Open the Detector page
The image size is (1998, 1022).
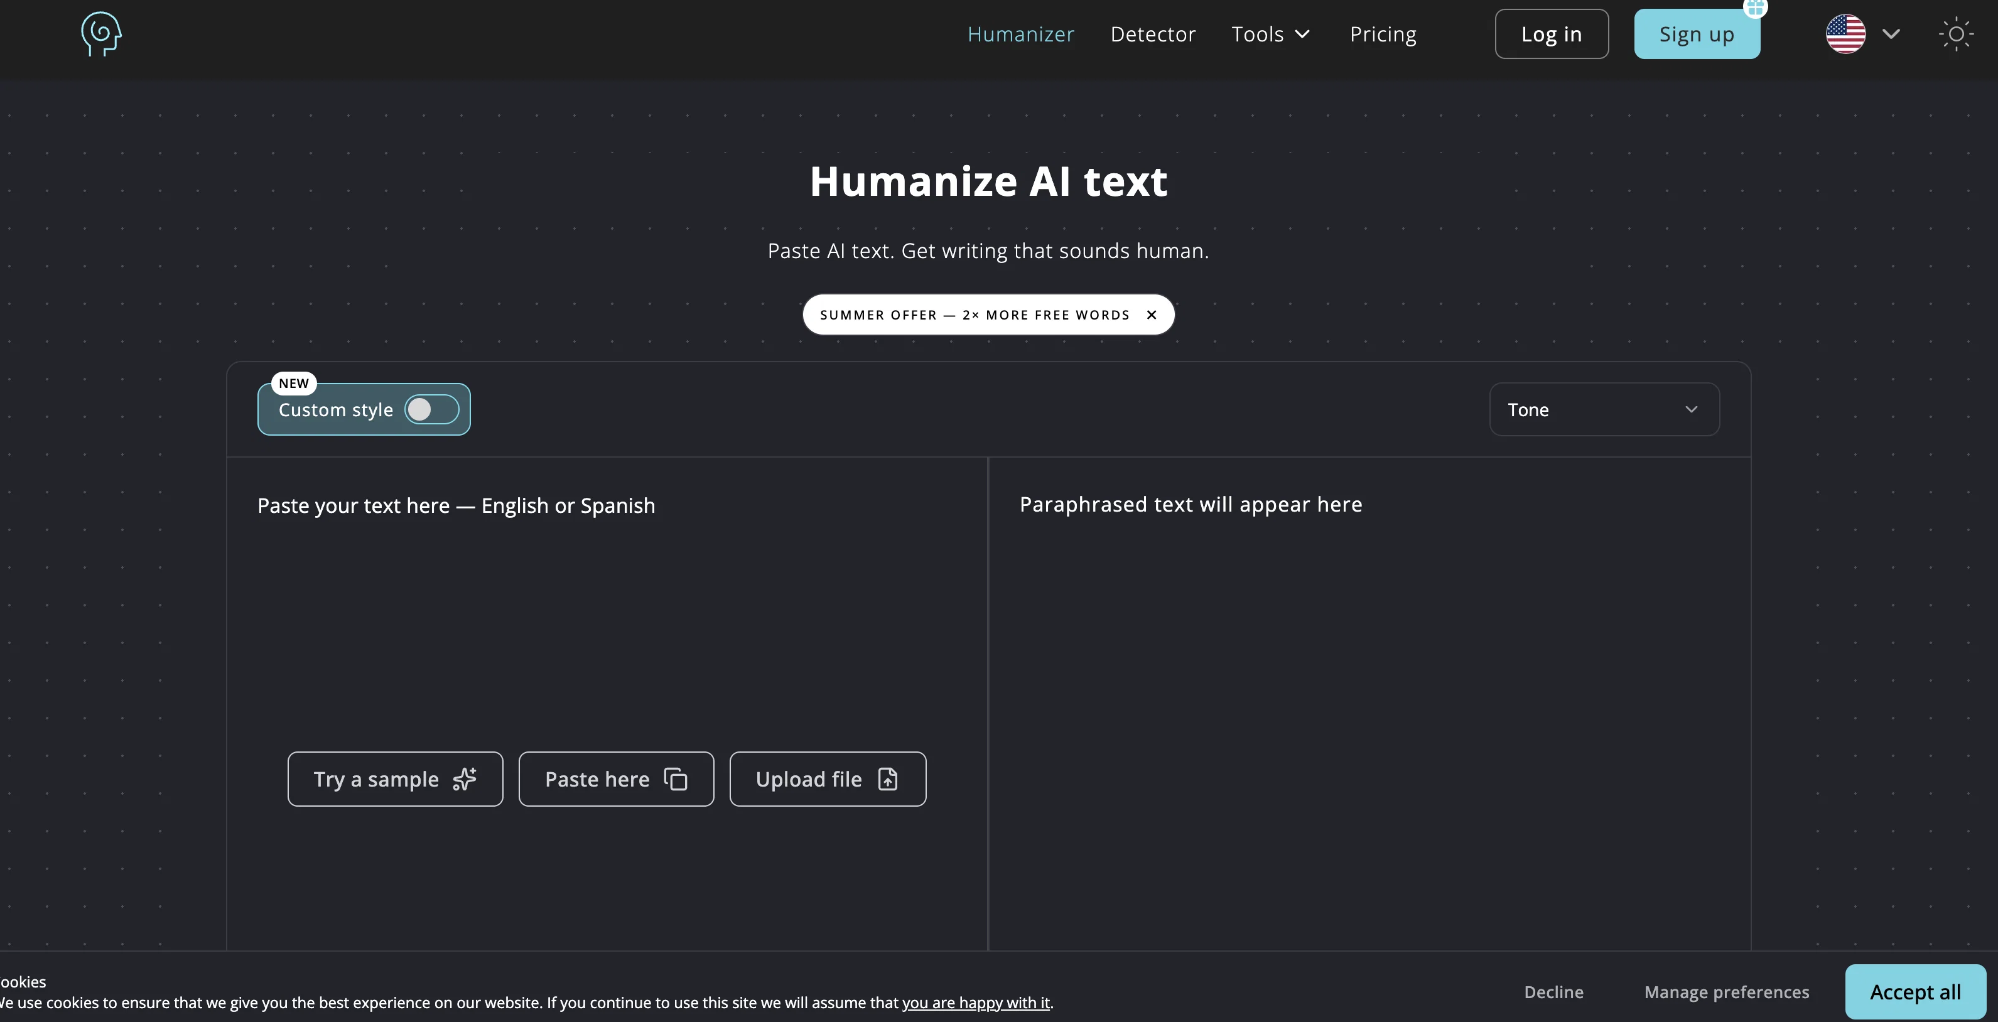1153,34
